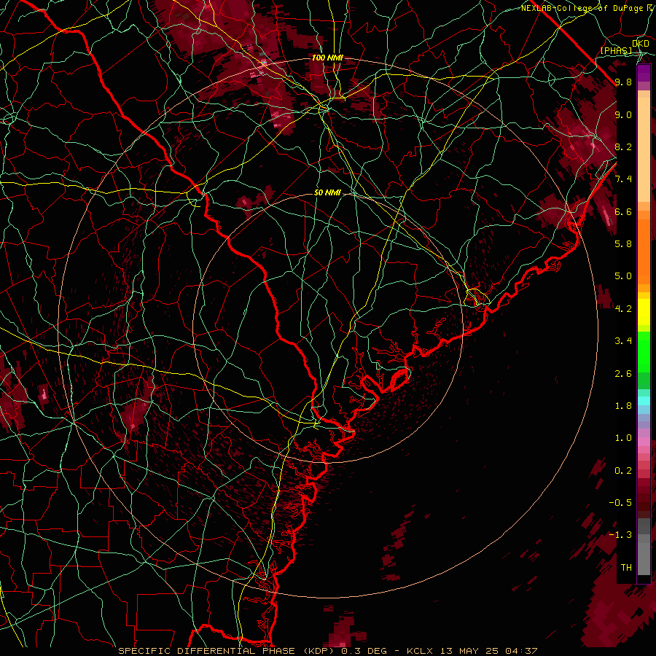Click the 1.8 scale value
656x656 pixels.
click(x=623, y=406)
